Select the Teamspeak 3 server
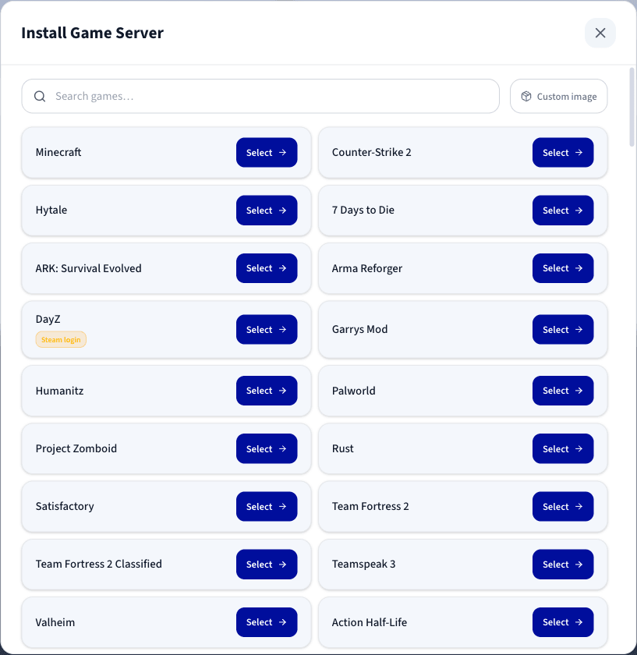 (563, 565)
